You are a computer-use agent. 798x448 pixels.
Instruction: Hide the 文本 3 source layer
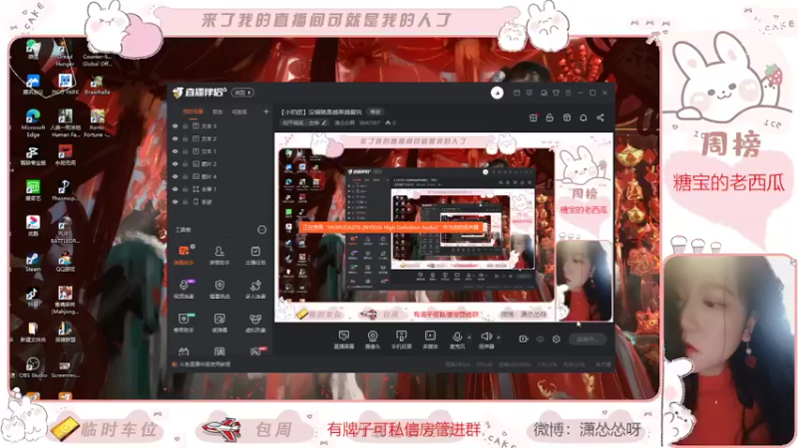[176, 126]
